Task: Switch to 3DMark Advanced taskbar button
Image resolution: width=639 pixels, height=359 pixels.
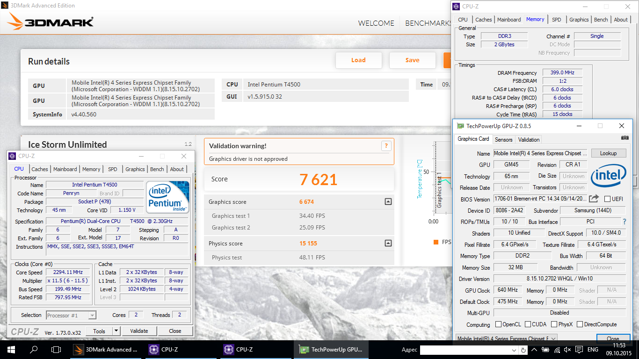Action: [107, 349]
